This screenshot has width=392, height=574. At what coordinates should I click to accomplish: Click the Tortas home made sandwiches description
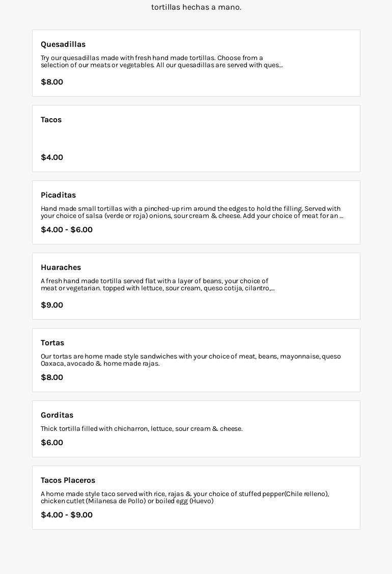pyautogui.click(x=190, y=360)
